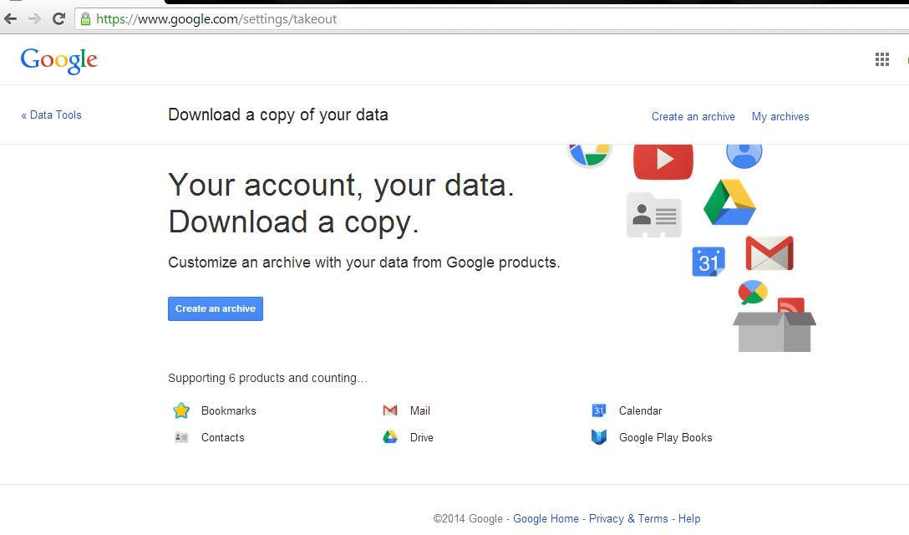Click the colorful chat bubble icon

click(753, 293)
